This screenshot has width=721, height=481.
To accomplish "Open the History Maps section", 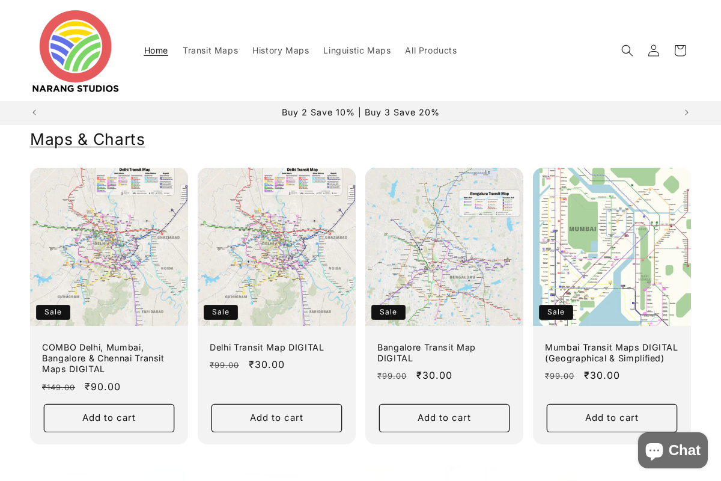I will [281, 51].
